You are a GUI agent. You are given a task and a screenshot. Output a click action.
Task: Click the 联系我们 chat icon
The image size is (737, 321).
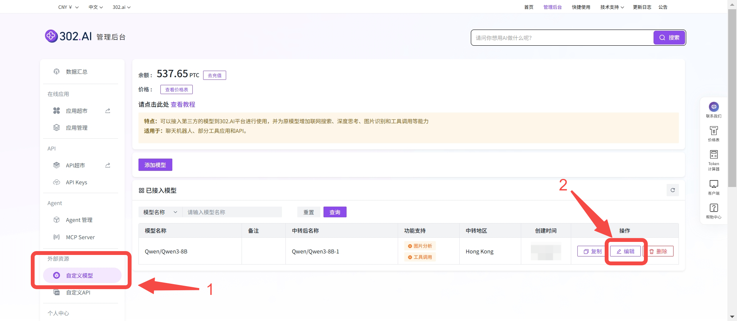[714, 107]
